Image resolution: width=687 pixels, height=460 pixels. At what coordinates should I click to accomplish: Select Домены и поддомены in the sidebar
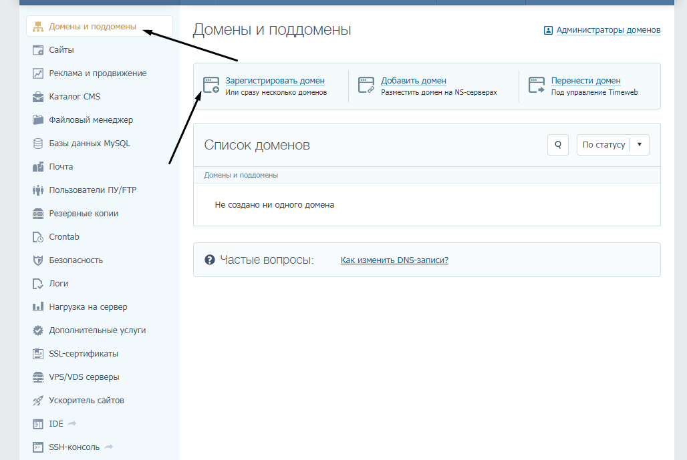tap(84, 26)
